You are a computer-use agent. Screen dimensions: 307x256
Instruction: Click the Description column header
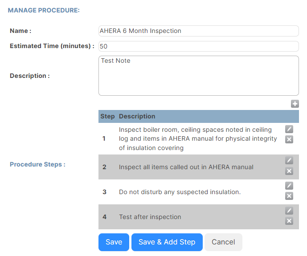[137, 116]
